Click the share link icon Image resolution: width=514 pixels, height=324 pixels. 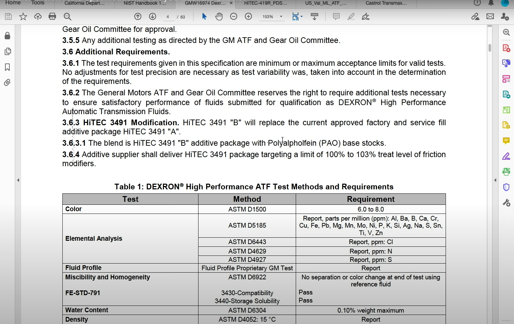click(x=475, y=16)
